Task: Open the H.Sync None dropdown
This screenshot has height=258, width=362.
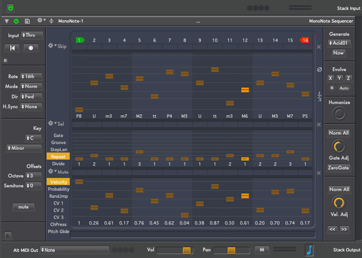Action: (x=31, y=107)
